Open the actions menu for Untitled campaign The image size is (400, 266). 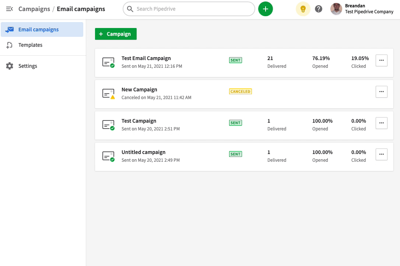tap(381, 154)
